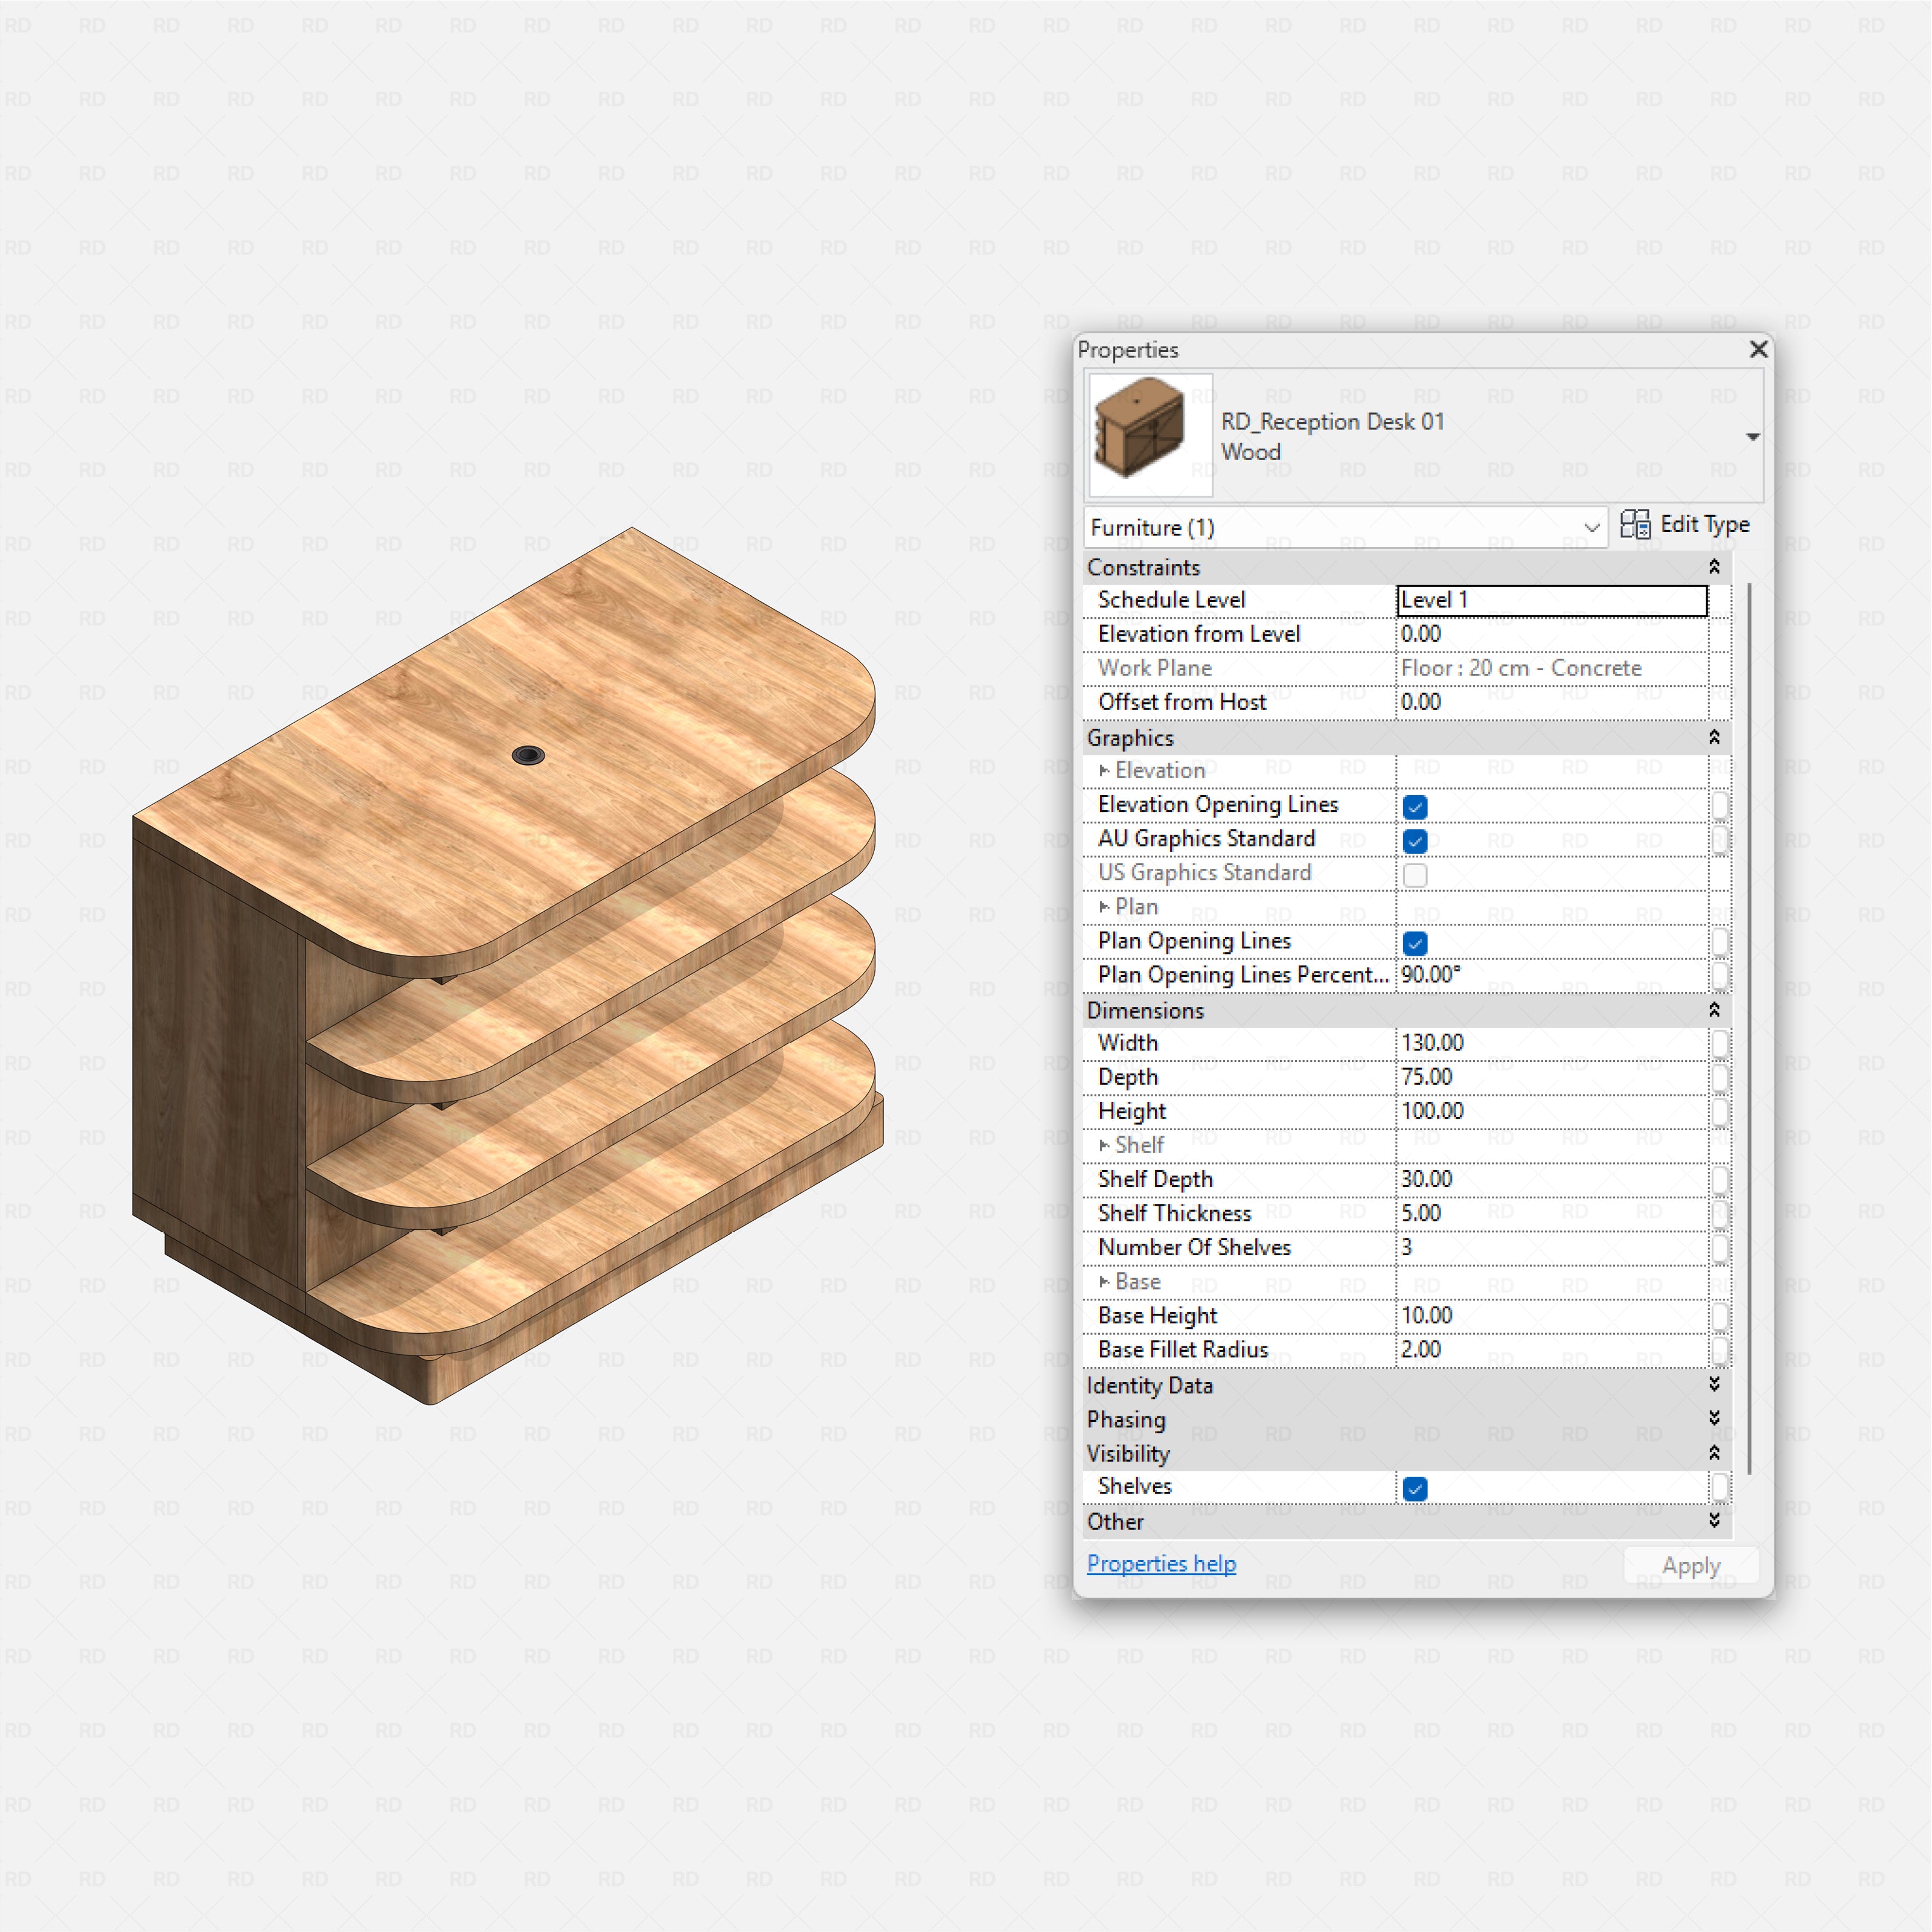Hide shelves using the Shelves visibility checkbox
The height and width of the screenshot is (1932, 1932).
click(x=1415, y=1488)
